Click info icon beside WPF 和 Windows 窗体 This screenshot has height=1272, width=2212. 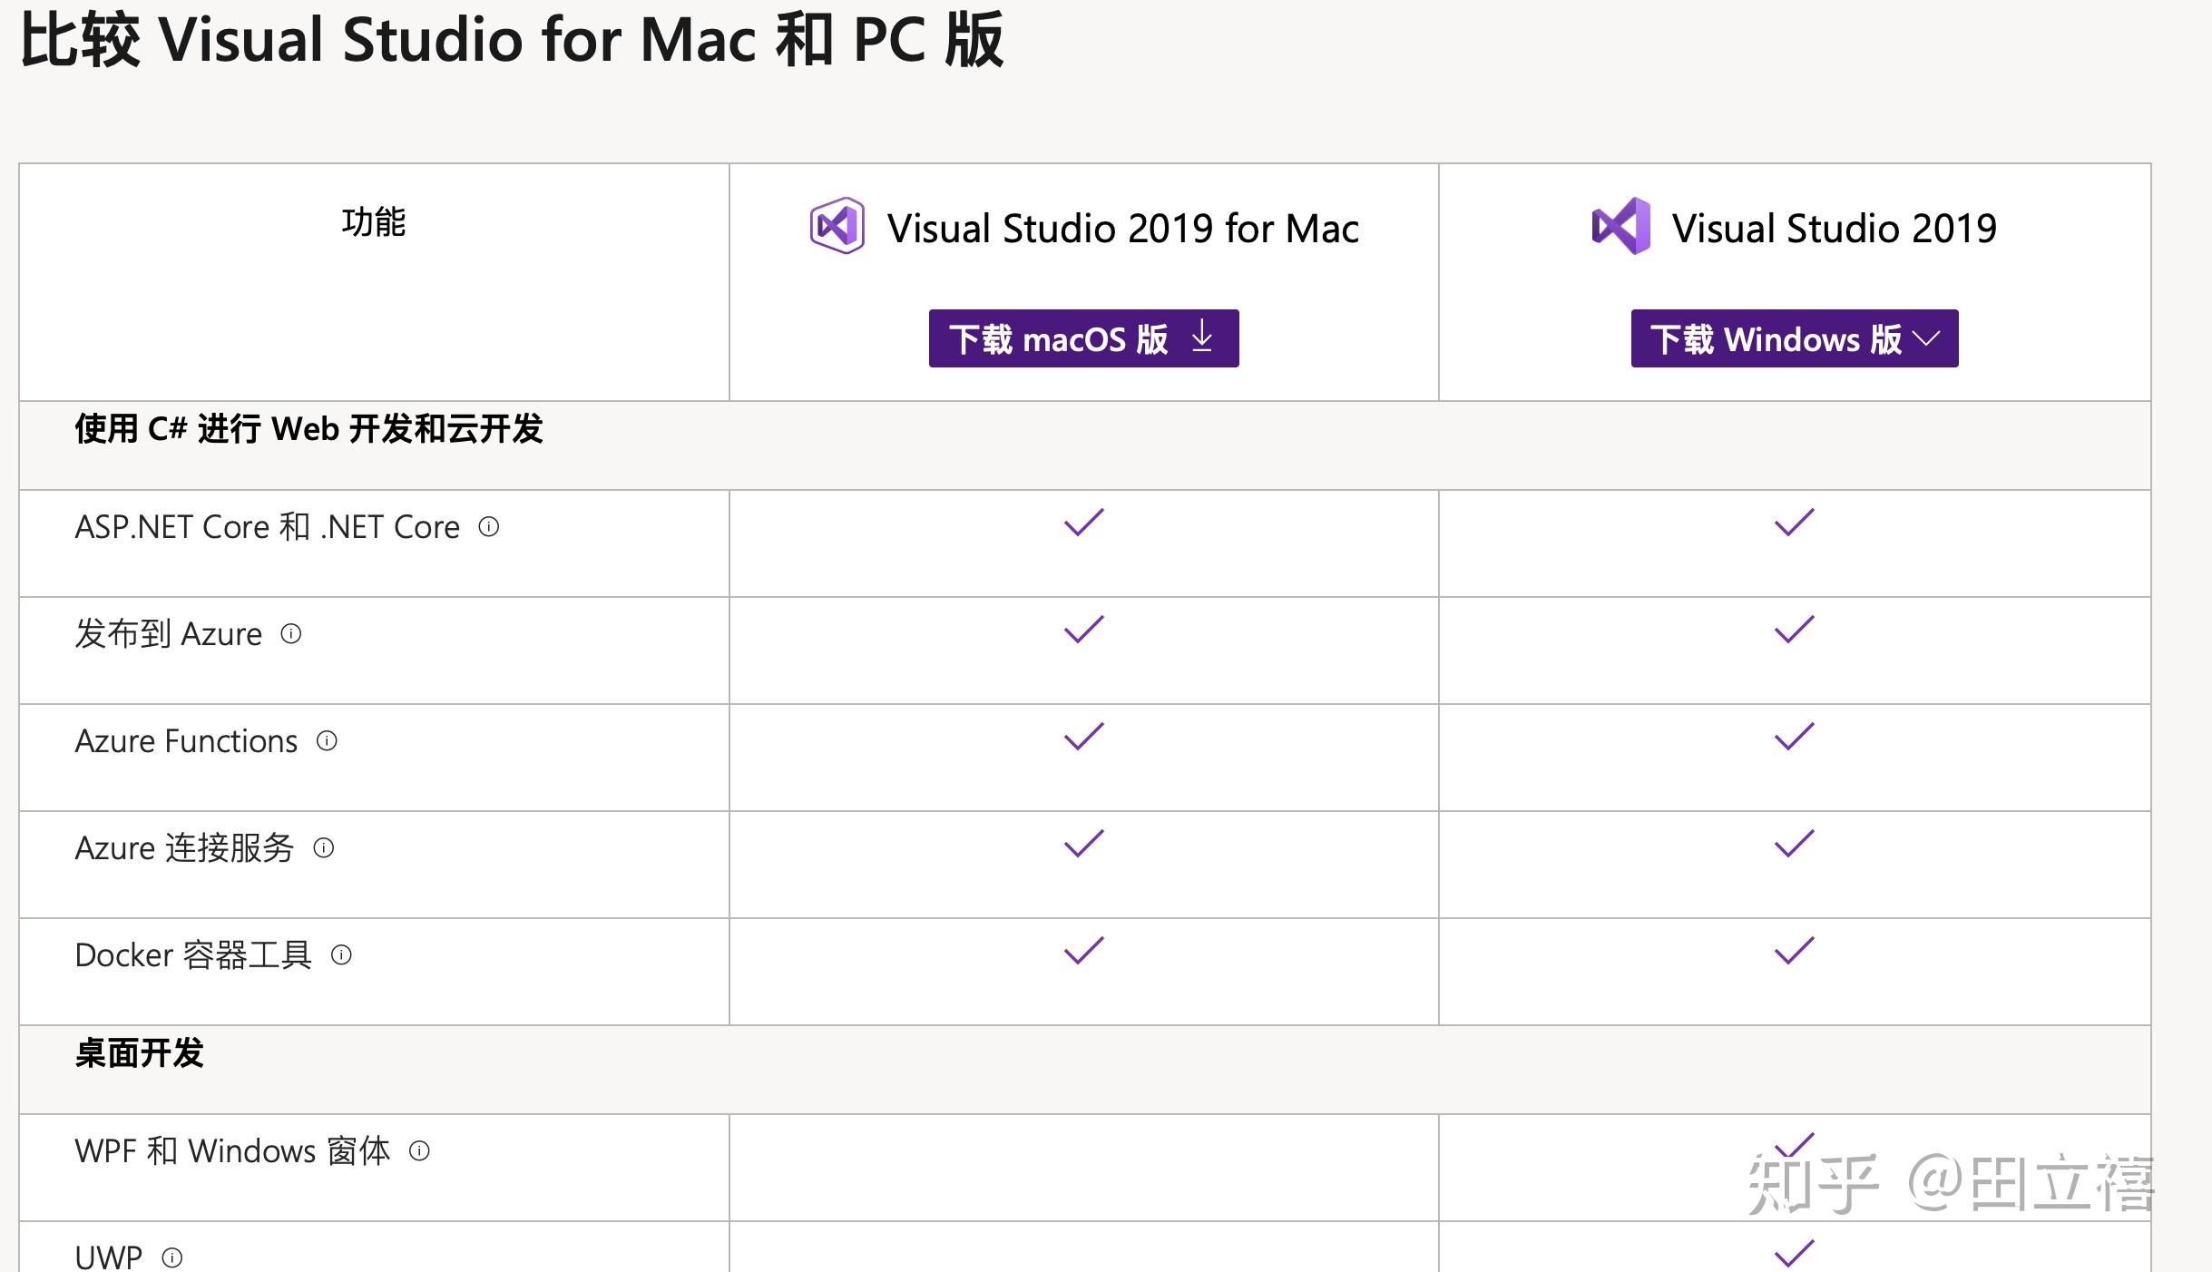pyautogui.click(x=419, y=1151)
